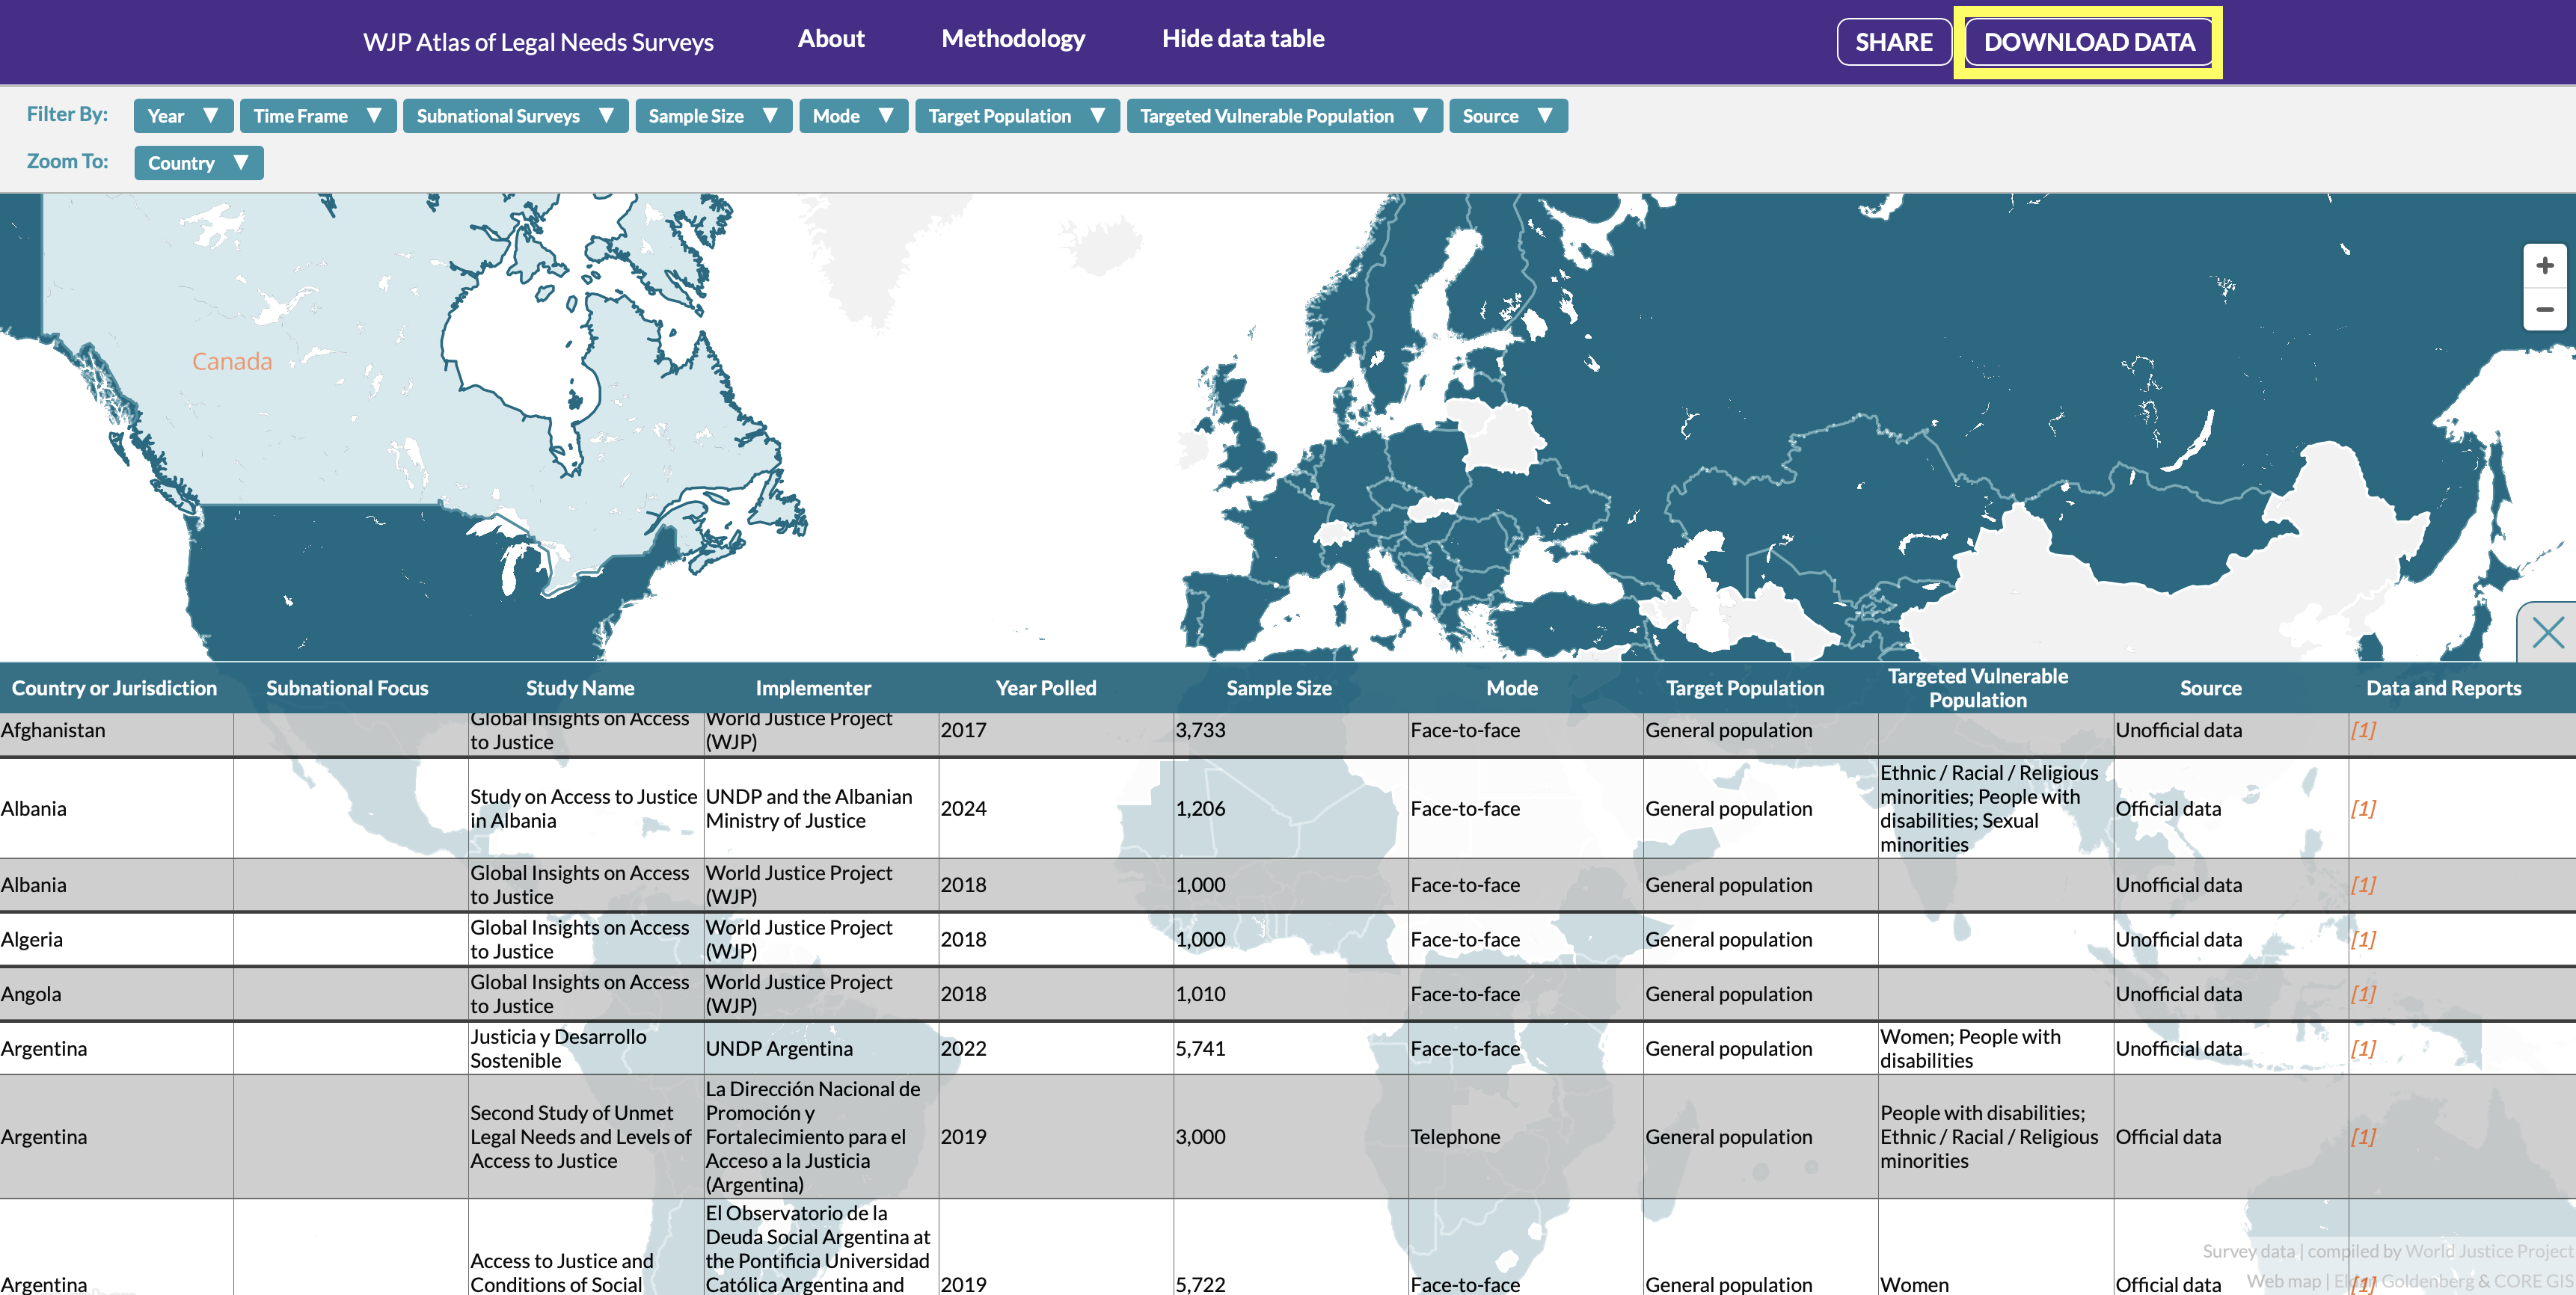This screenshot has width=2576, height=1295.
Task: Open the About menu item
Action: coord(830,39)
